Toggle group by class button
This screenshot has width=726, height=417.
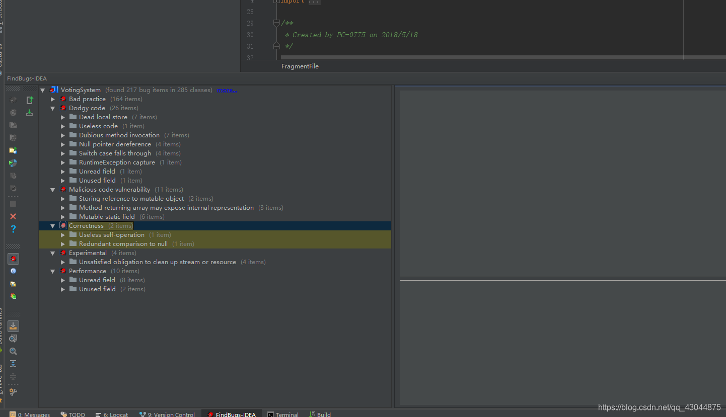coord(13,271)
